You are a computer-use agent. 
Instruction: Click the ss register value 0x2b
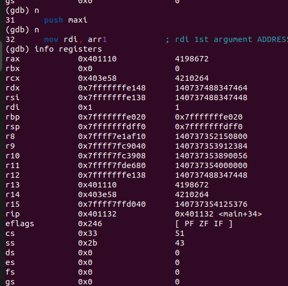[88, 243]
